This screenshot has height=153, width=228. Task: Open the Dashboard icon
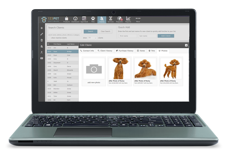tap(75, 19)
